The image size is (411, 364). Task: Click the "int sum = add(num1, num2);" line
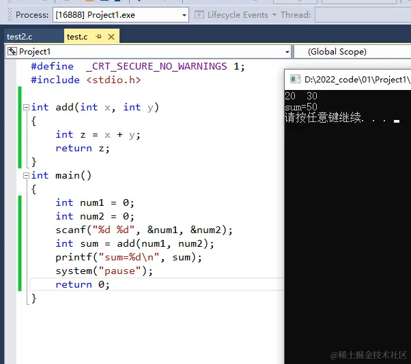point(134,243)
